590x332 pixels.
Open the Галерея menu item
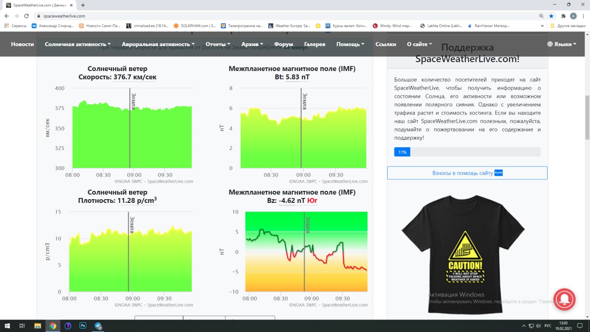(x=315, y=44)
